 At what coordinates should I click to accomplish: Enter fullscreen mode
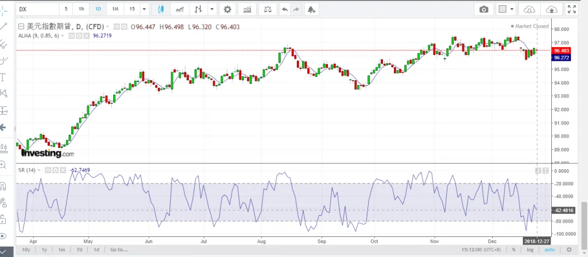point(571,9)
